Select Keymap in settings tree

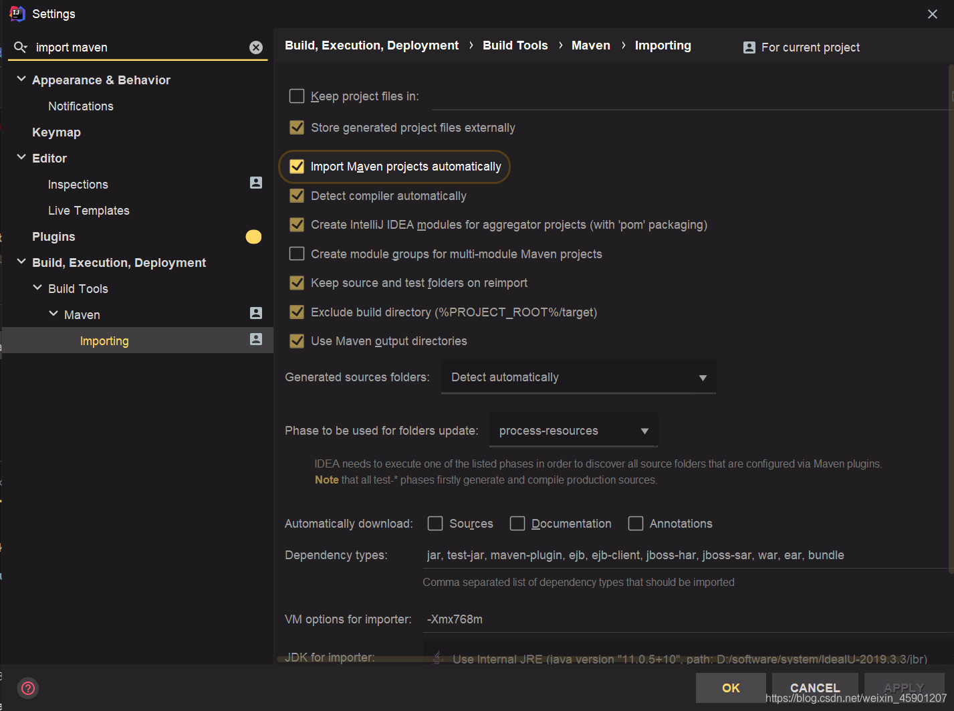click(x=56, y=132)
